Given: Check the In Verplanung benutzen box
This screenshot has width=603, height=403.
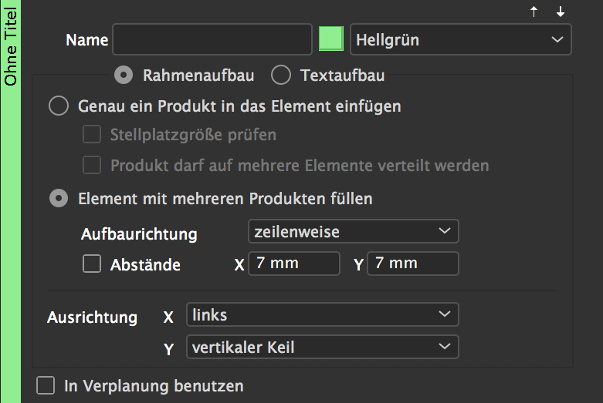Looking at the screenshot, I should 46,385.
